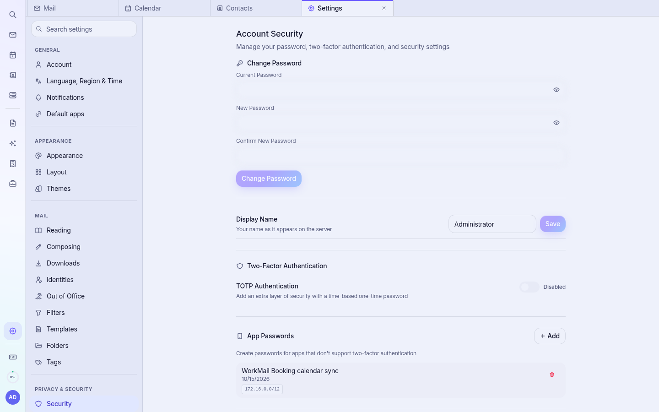Add a new app password
The height and width of the screenshot is (412, 659).
[x=550, y=336]
